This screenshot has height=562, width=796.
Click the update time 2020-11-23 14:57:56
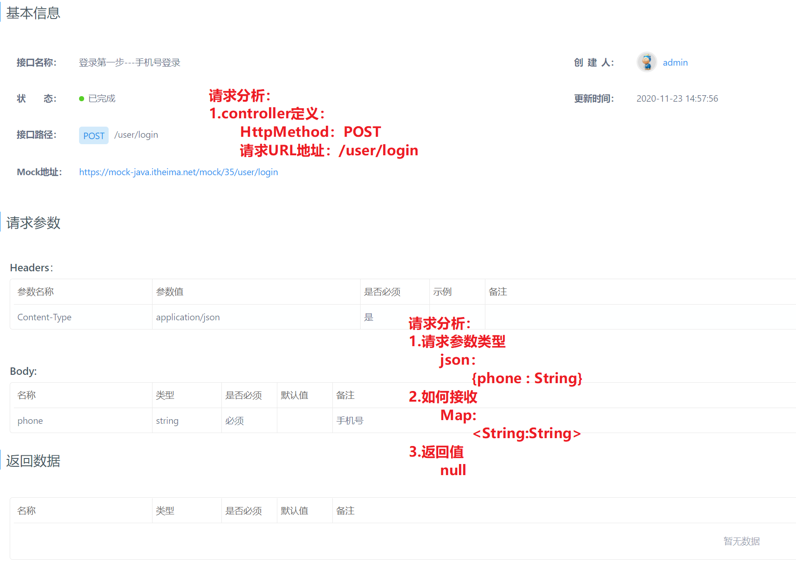click(677, 98)
